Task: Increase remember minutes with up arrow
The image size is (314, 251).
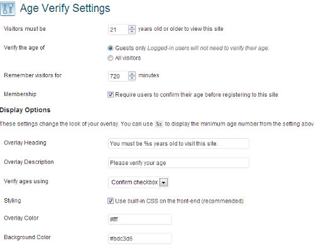Action: [x=132, y=74]
